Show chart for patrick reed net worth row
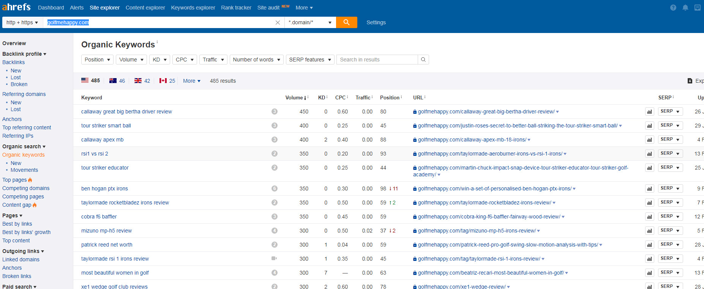The image size is (704, 289). (x=650, y=245)
